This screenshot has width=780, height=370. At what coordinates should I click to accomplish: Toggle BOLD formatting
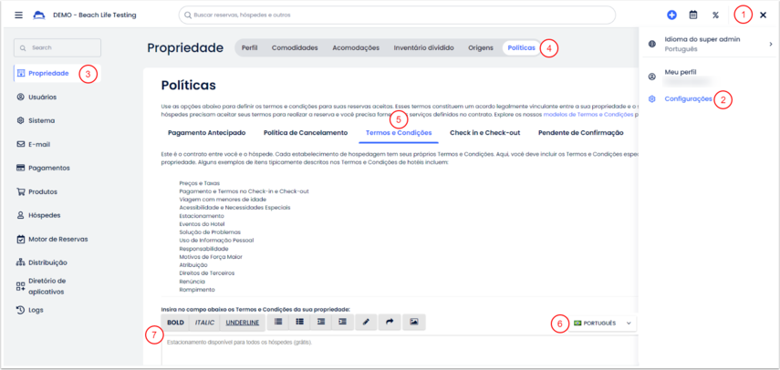tap(175, 323)
